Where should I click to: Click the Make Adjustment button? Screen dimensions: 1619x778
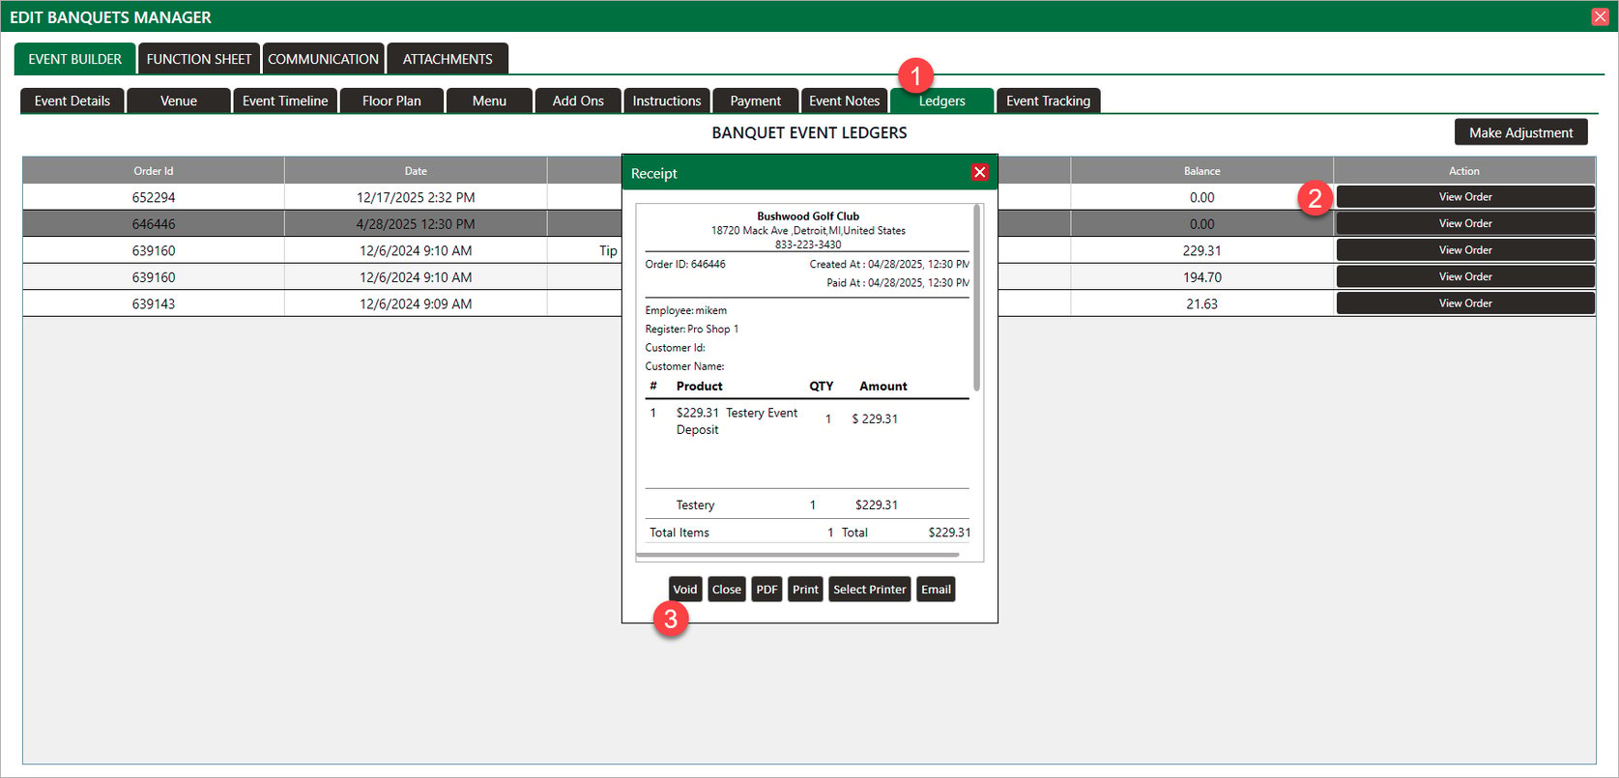click(1521, 132)
